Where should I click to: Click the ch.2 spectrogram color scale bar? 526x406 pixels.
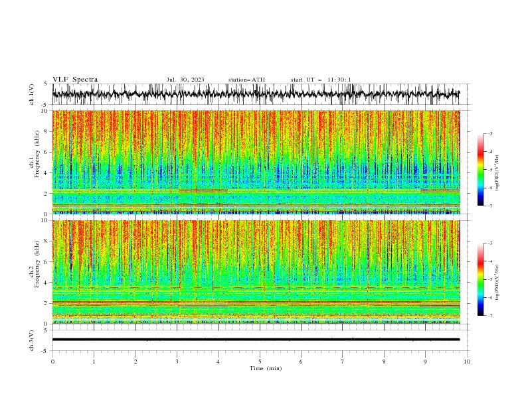[481, 279]
